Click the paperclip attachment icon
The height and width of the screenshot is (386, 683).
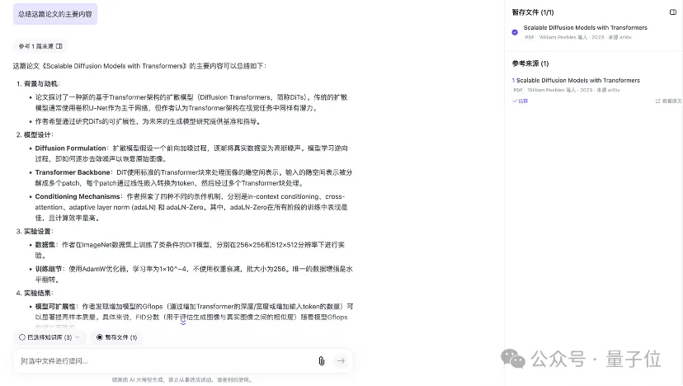pos(322,360)
